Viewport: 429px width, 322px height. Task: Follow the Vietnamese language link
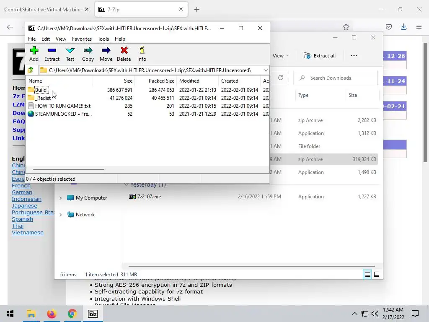point(28,232)
